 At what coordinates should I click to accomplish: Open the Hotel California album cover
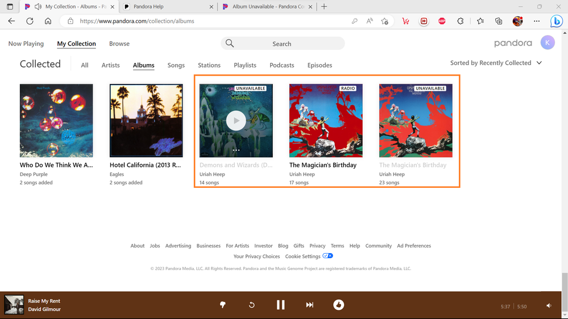click(x=146, y=120)
